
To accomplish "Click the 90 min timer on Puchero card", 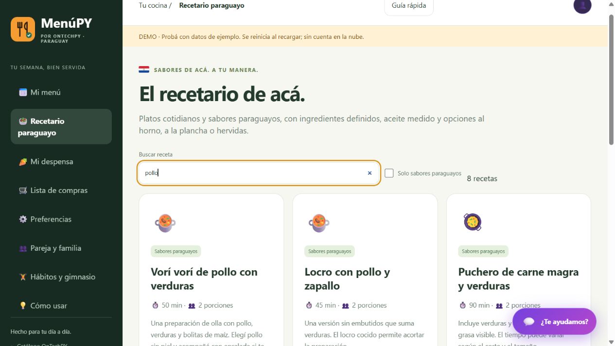I will pos(474,305).
